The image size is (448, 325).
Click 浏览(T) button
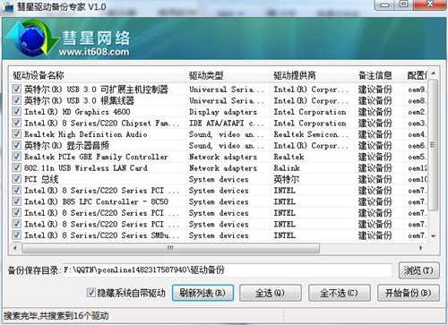click(418, 270)
